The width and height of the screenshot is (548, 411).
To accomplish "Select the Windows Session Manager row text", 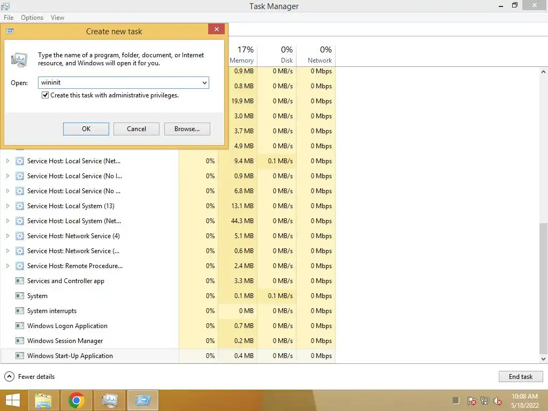I will click(x=65, y=341).
